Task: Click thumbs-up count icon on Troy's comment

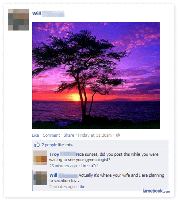Action: [93, 166]
